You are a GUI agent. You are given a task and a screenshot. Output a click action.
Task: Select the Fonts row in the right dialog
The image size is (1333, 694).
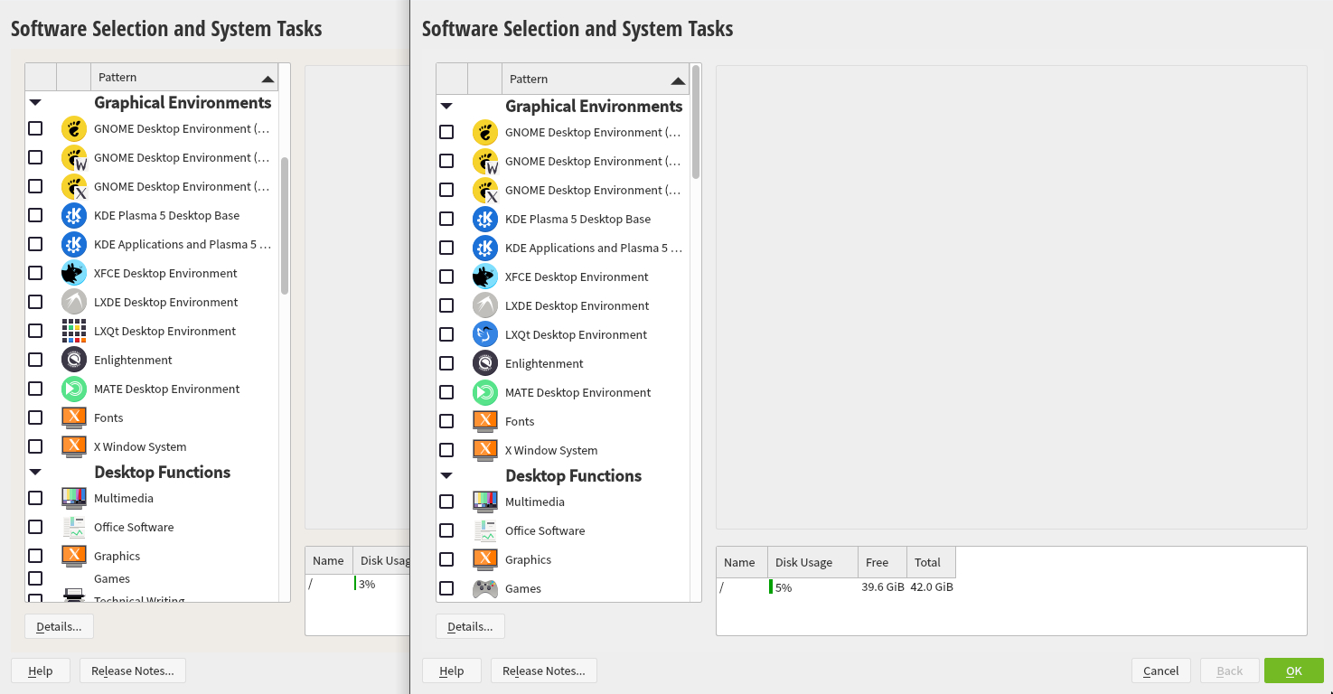pos(520,421)
